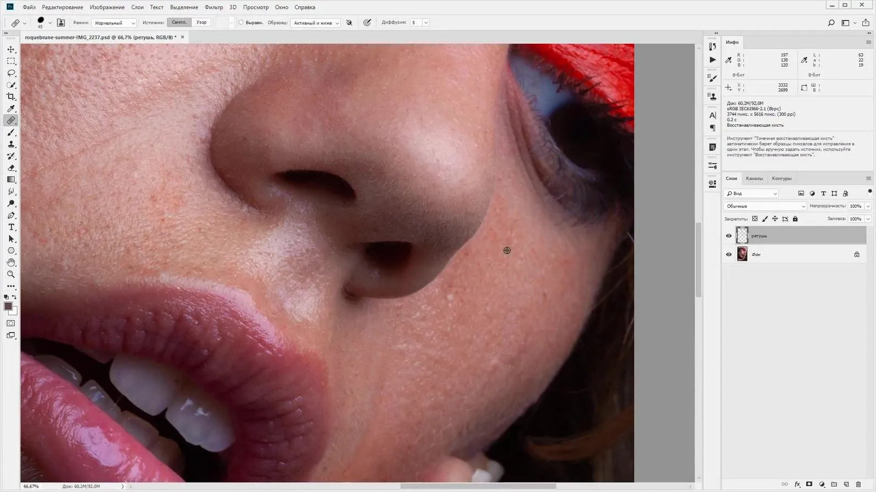Select the Polygon shape tool

[11, 250]
